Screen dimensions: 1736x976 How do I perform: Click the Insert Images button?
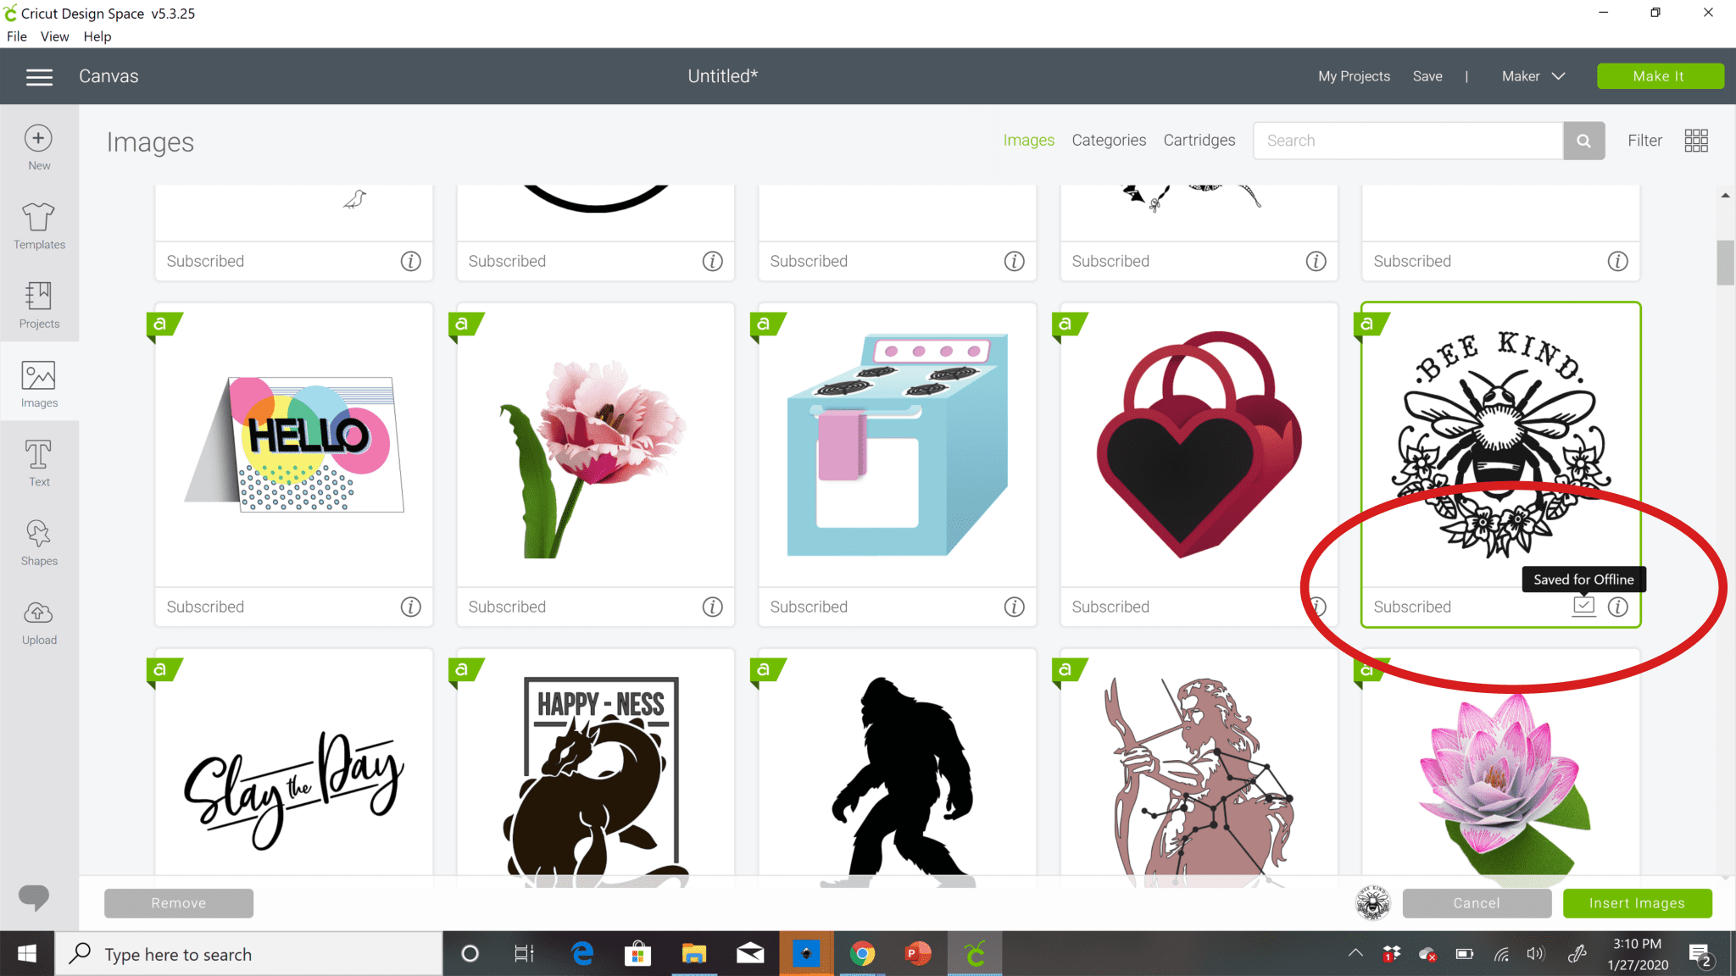click(x=1637, y=903)
